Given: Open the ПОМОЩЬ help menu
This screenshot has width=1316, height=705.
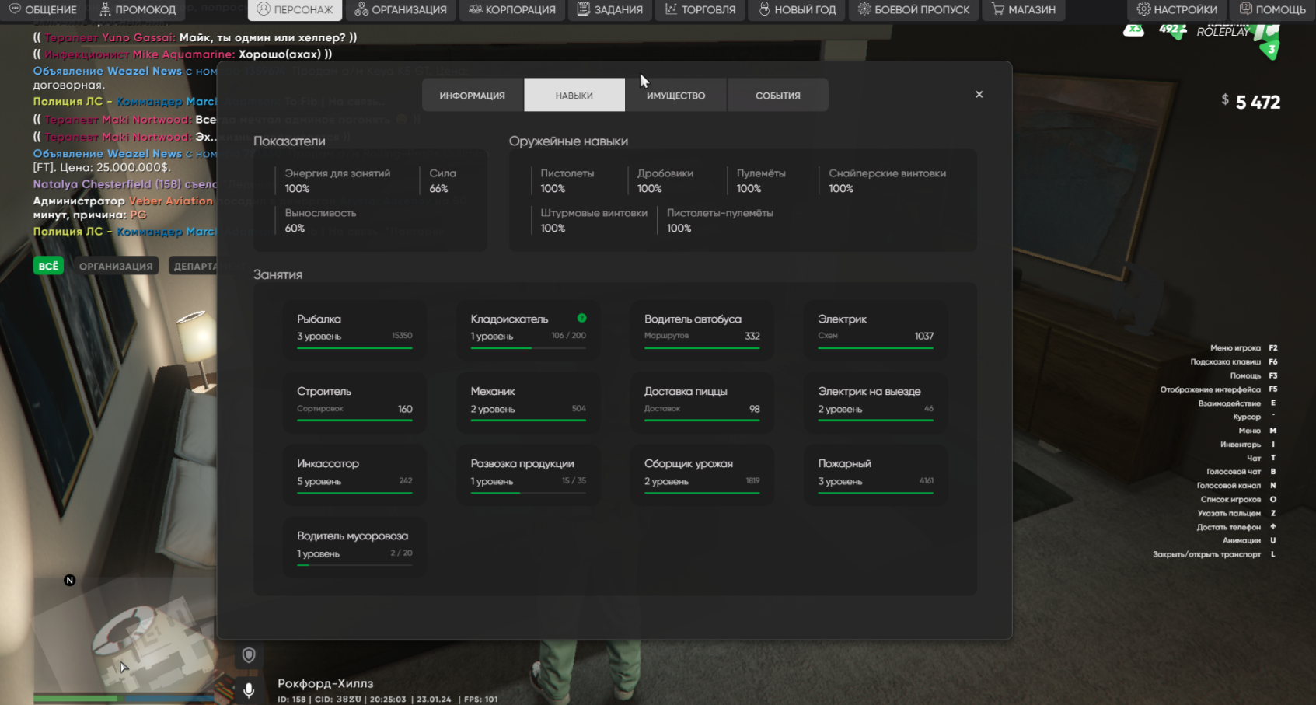Looking at the screenshot, I should point(1272,9).
